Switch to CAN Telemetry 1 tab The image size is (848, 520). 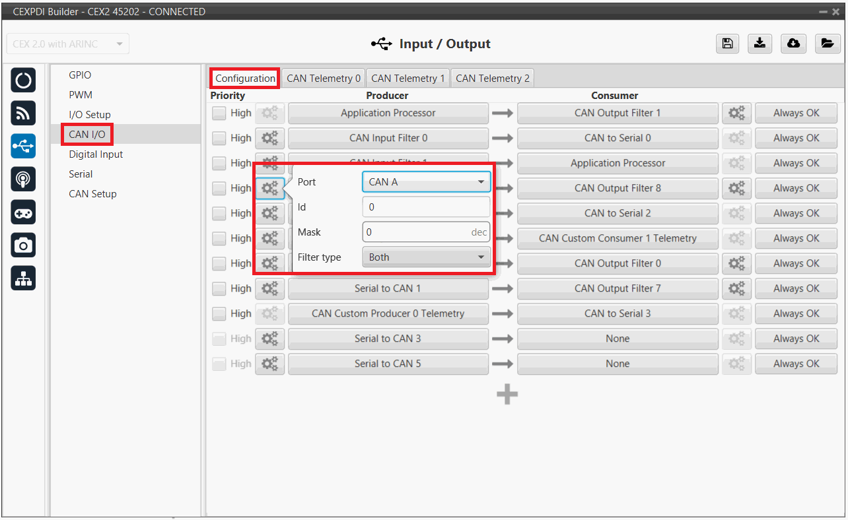point(407,79)
